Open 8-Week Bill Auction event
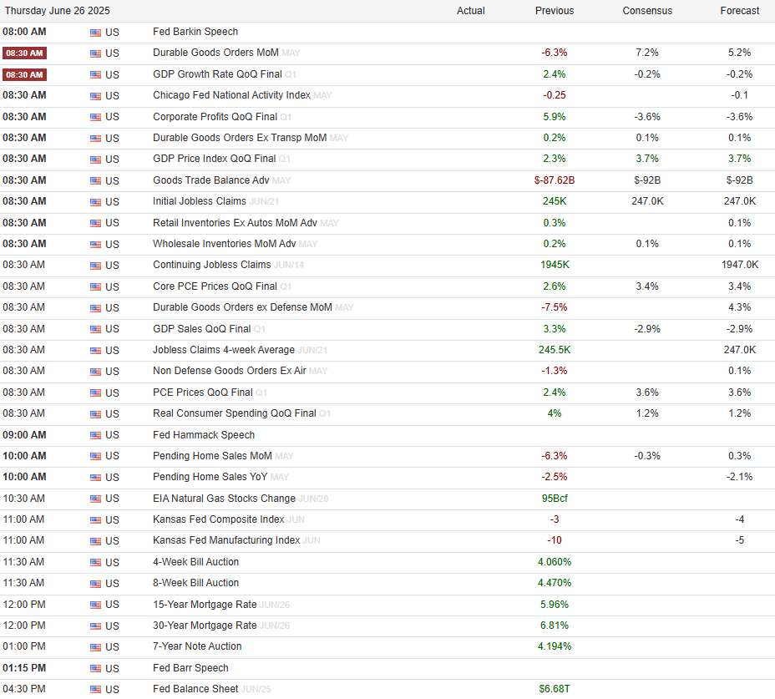 point(195,583)
